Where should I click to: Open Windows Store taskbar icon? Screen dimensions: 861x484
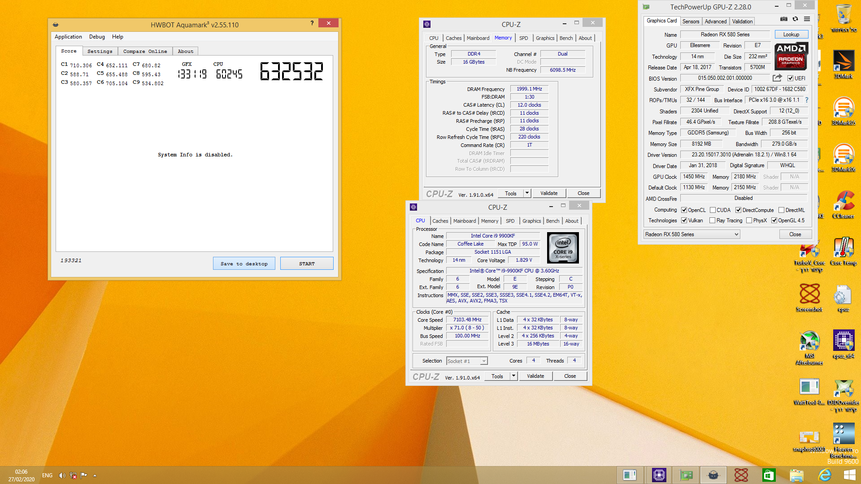tap(769, 475)
